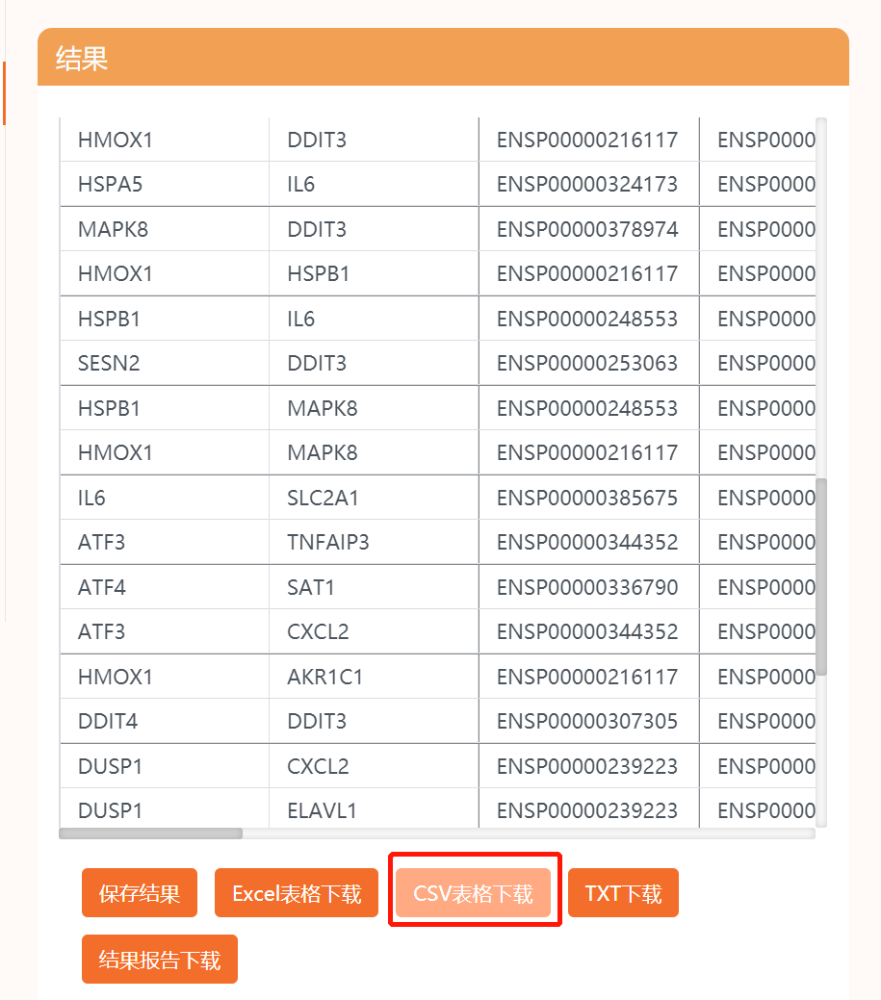
Task: Click the table's horizontal scrollbar thumb
Action: (151, 833)
